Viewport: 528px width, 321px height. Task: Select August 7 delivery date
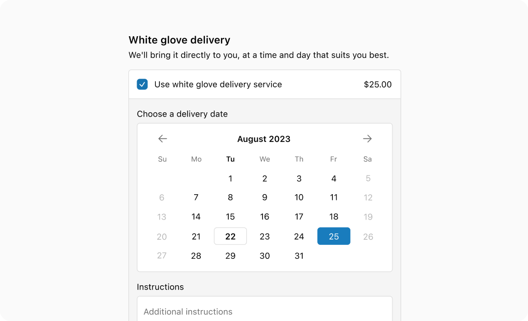pyautogui.click(x=196, y=197)
